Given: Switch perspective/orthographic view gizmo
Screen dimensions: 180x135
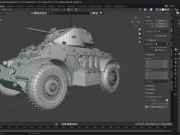Looking at the screenshot, I should (x=139, y=42).
